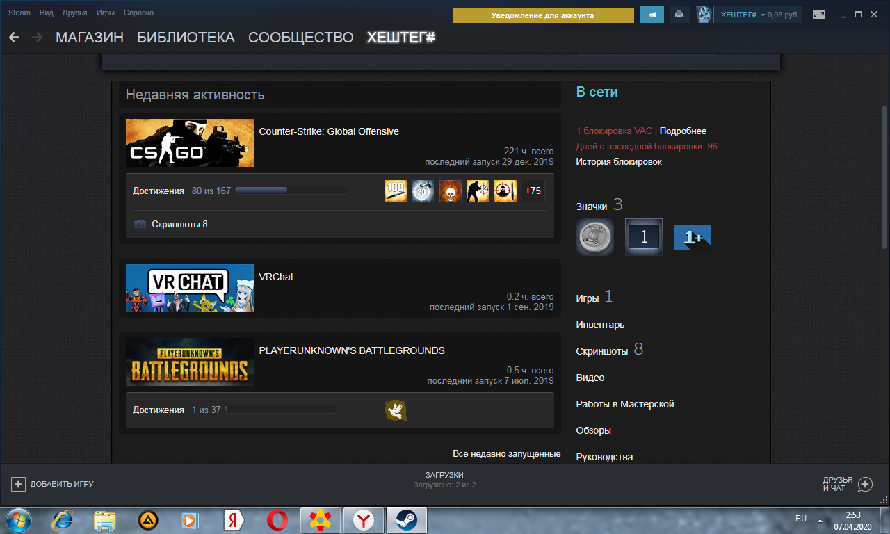Viewport: 890px width, 534px height.
Task: Show the +75 more achievements
Action: click(x=533, y=191)
